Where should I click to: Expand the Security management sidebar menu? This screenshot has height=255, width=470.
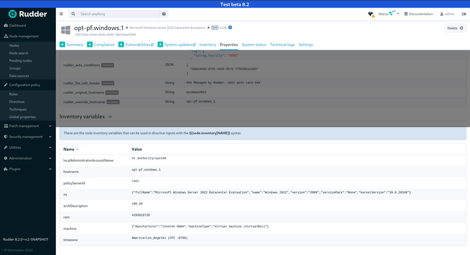tap(28, 137)
